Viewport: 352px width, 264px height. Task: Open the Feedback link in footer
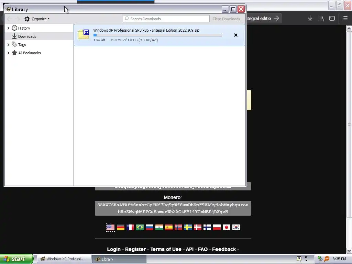pos(224,249)
